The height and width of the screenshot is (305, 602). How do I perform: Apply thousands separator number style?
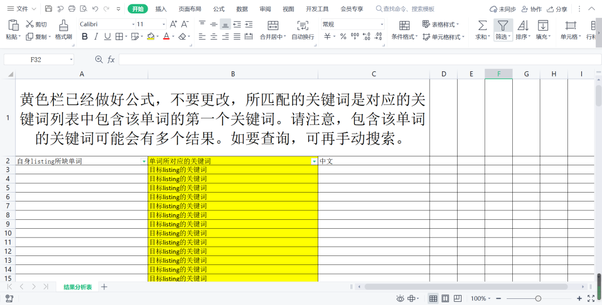(x=355, y=36)
